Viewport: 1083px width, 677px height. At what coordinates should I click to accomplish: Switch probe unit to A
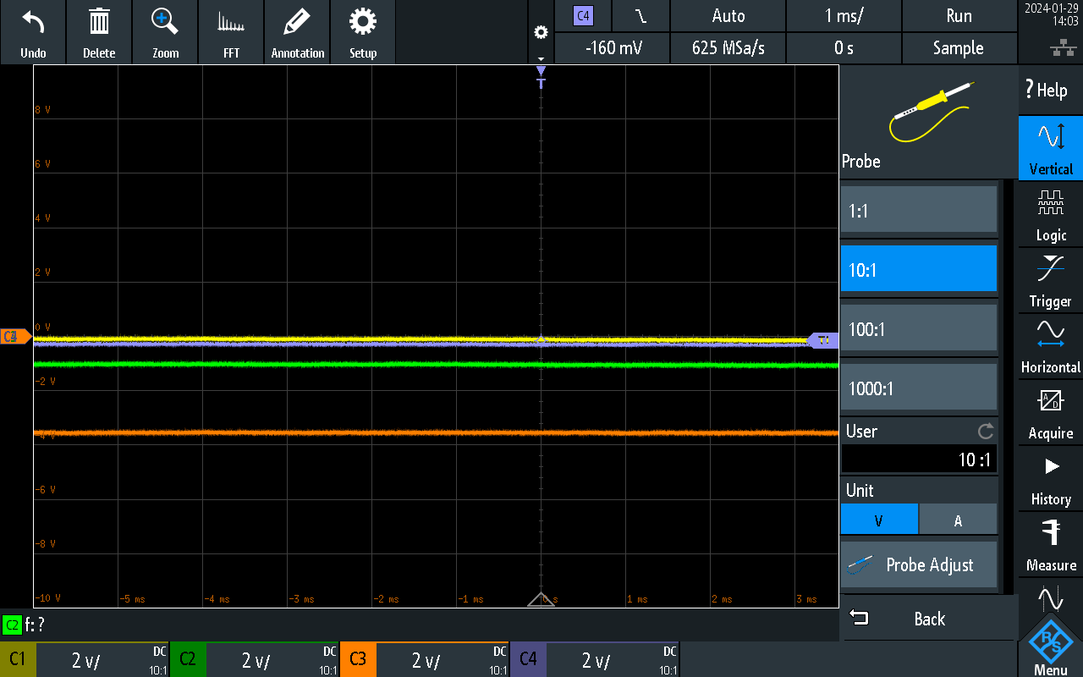(x=958, y=519)
